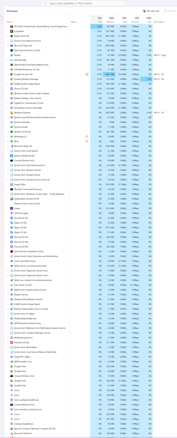The width and height of the screenshot is (177, 438).
Task: Expand the WhatsApp (2) group
Action: (8, 137)
